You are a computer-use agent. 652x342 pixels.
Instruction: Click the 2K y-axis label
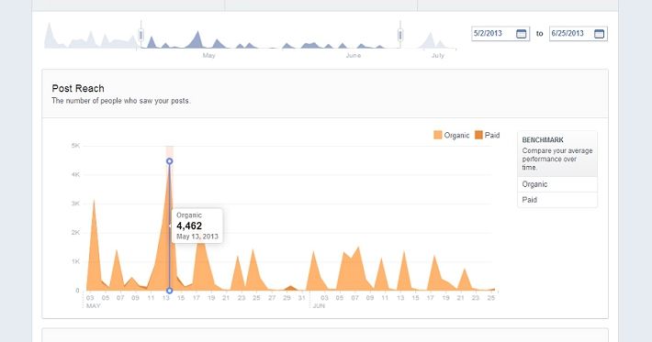pos(75,232)
